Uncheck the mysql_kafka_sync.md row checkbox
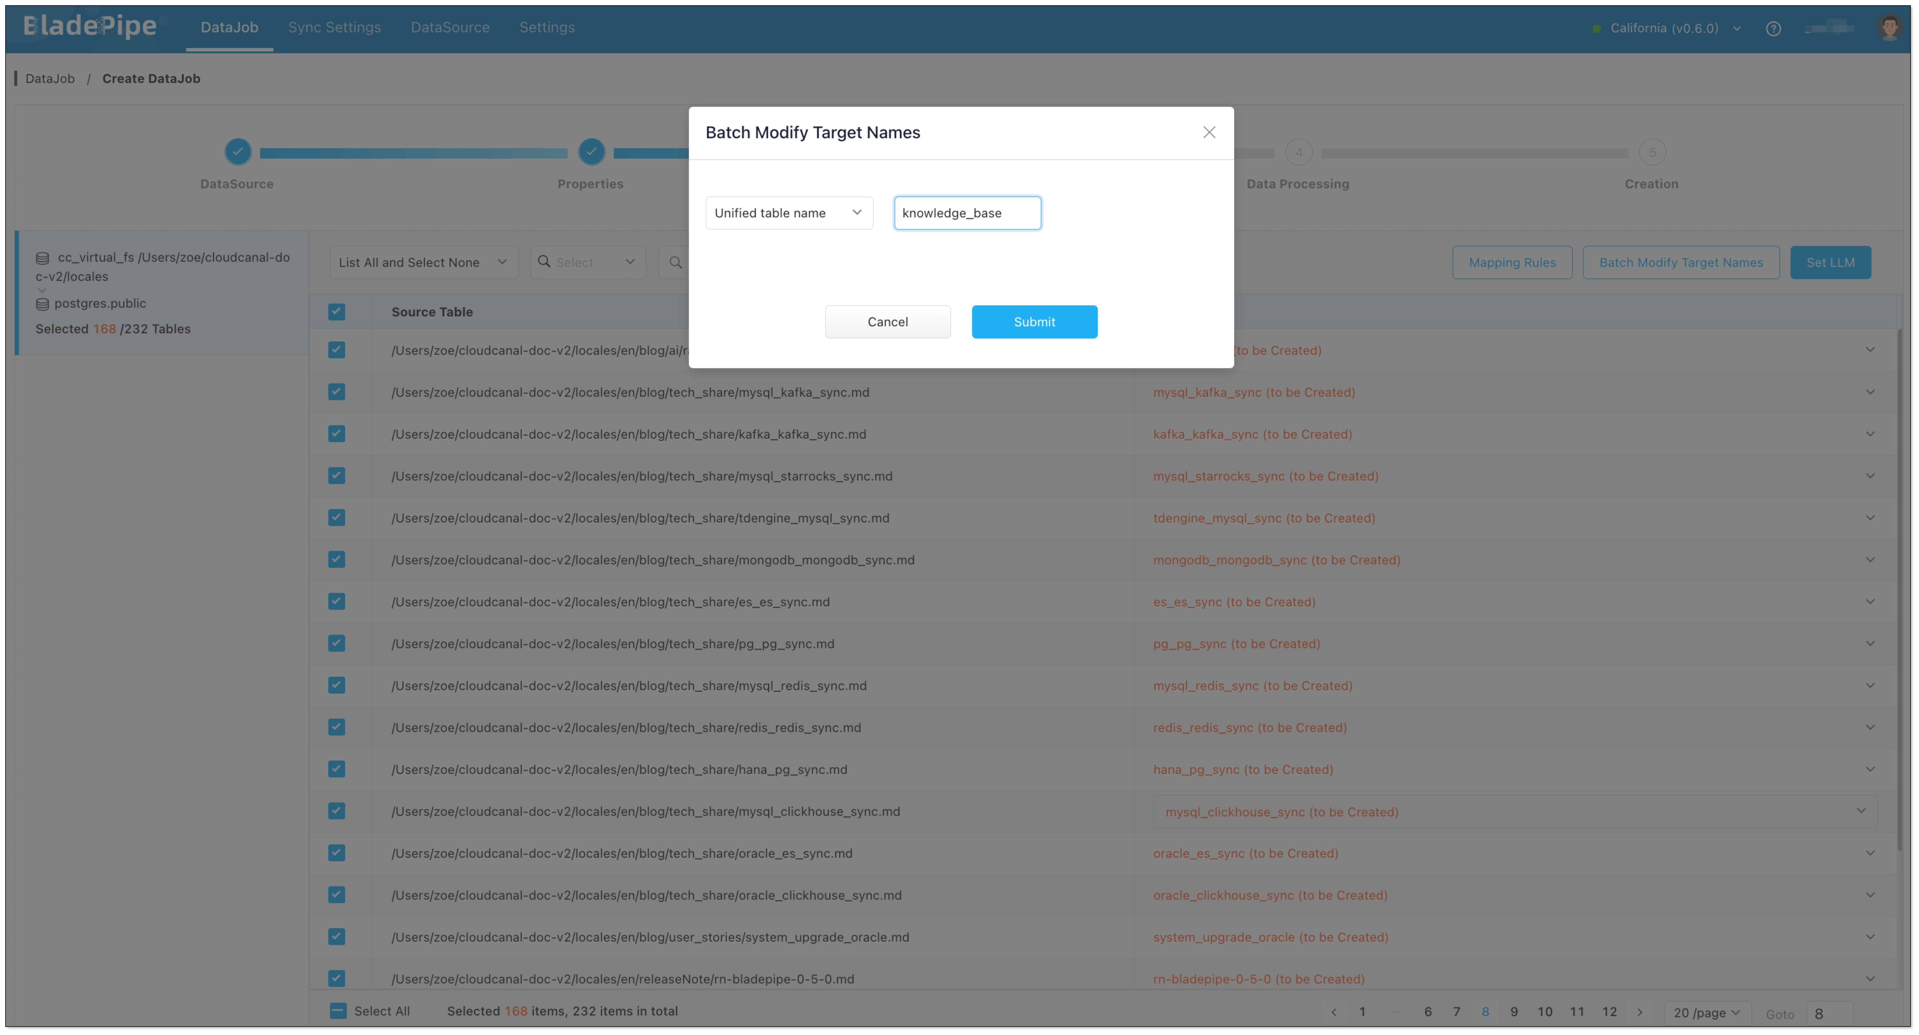Image resolution: width=1919 pixels, height=1035 pixels. (337, 392)
